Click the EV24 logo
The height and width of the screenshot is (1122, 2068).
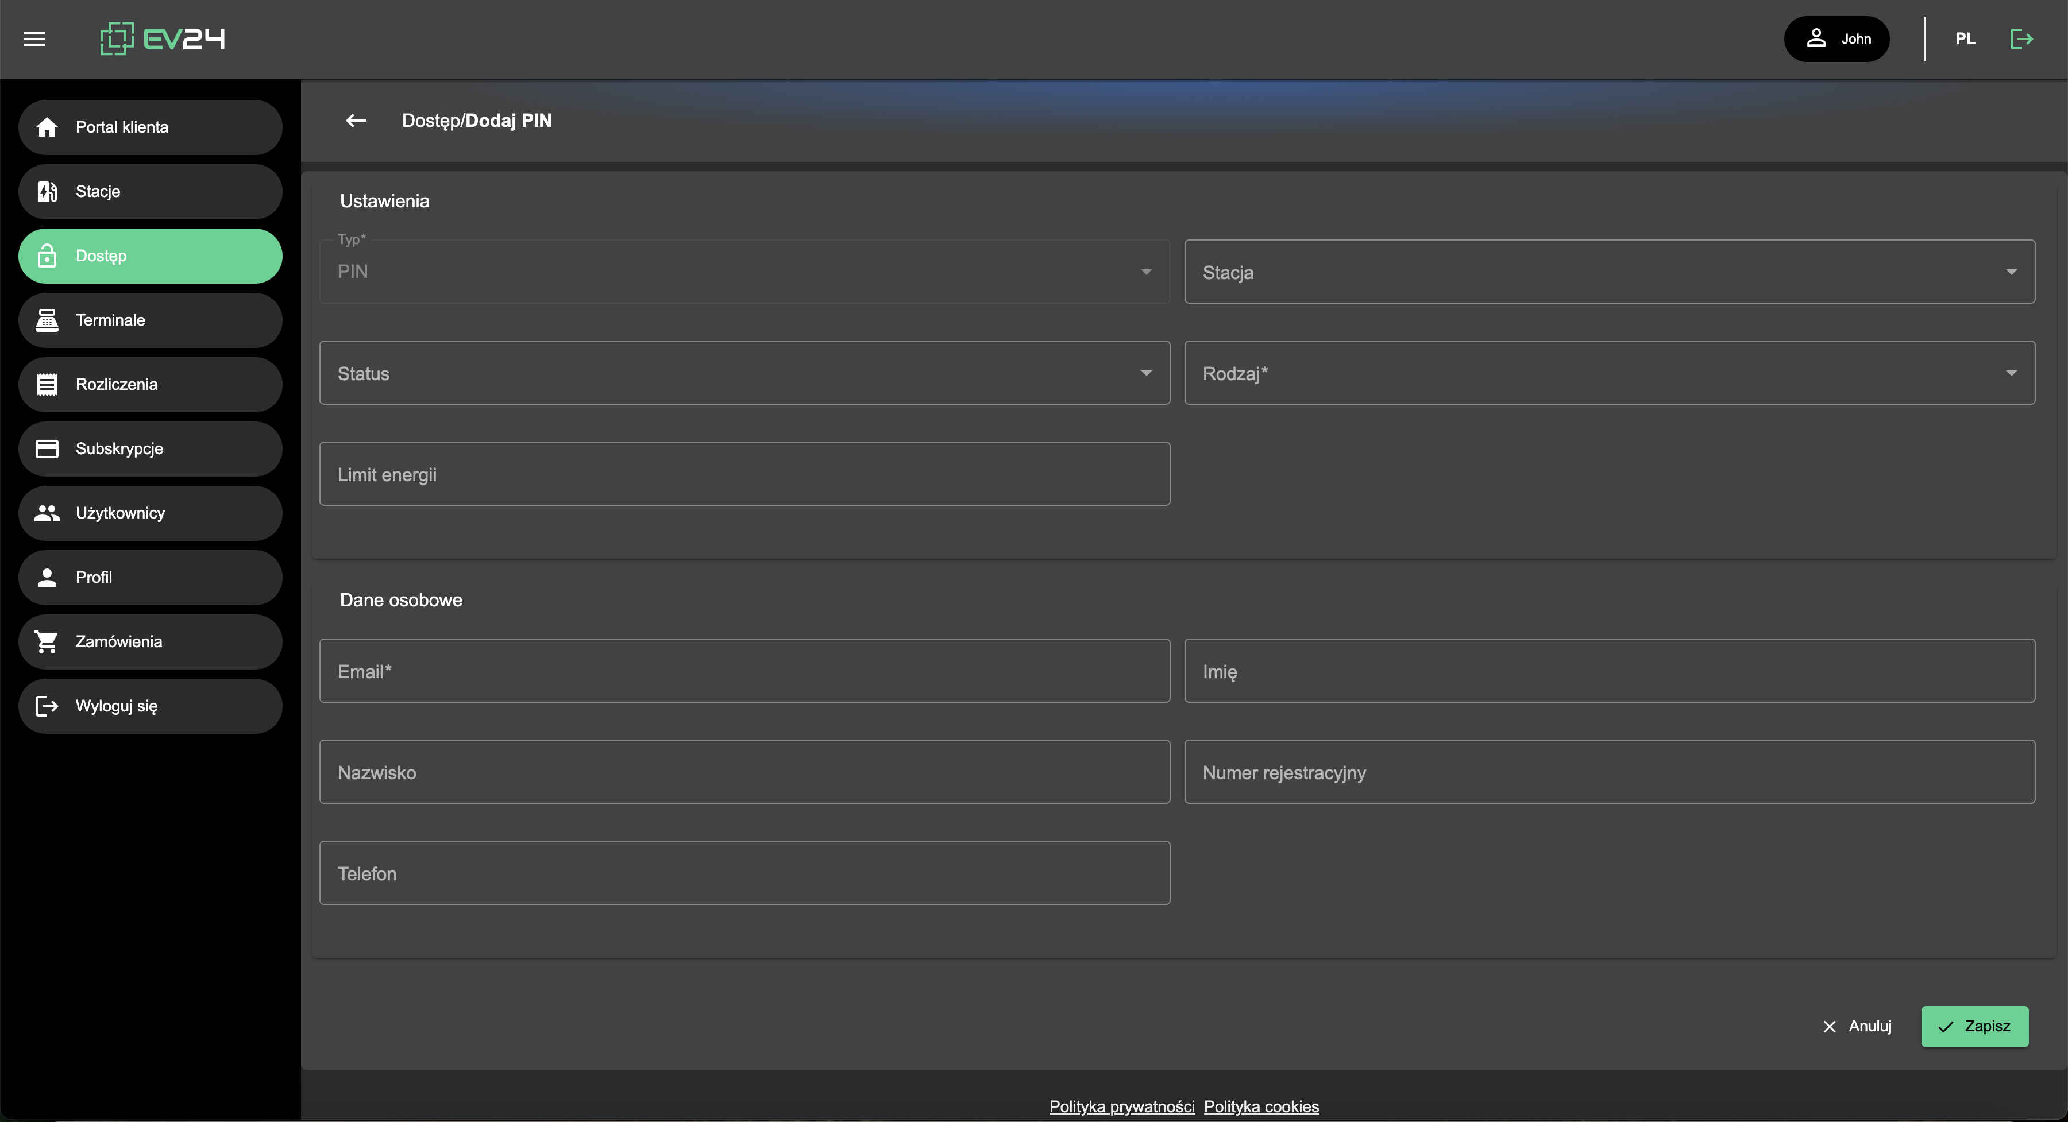tap(162, 38)
